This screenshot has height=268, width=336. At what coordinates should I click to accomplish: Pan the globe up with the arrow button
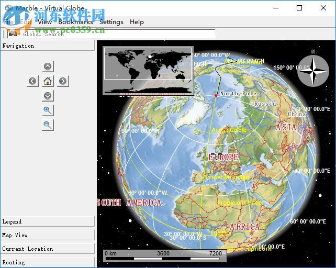[48, 66]
